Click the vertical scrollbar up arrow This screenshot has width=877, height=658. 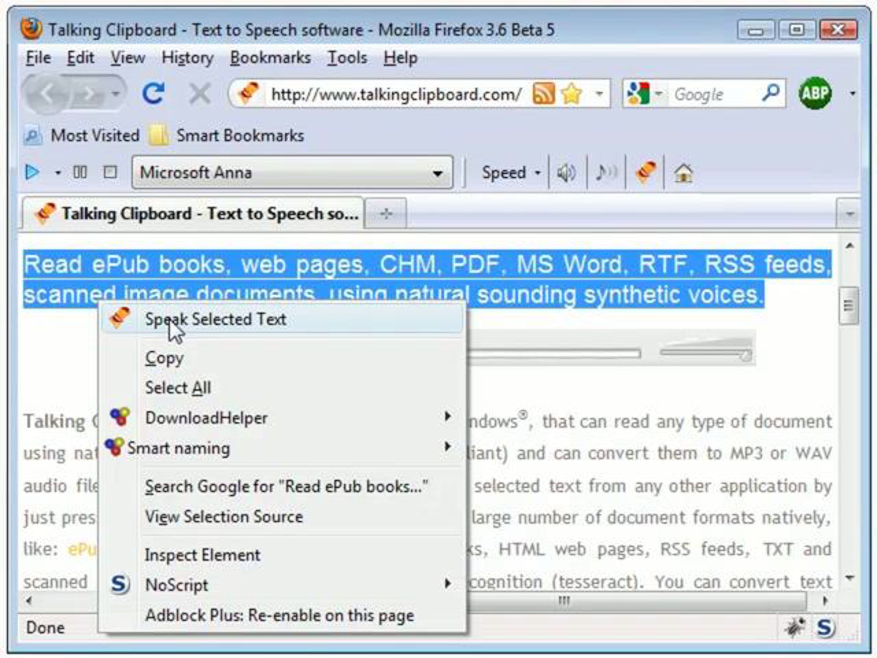(849, 246)
